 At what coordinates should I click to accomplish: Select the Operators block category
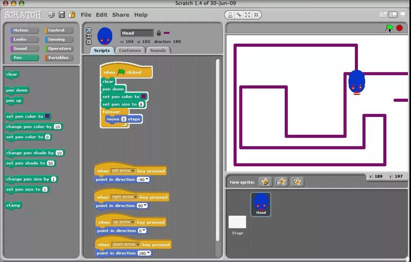pyautogui.click(x=59, y=49)
